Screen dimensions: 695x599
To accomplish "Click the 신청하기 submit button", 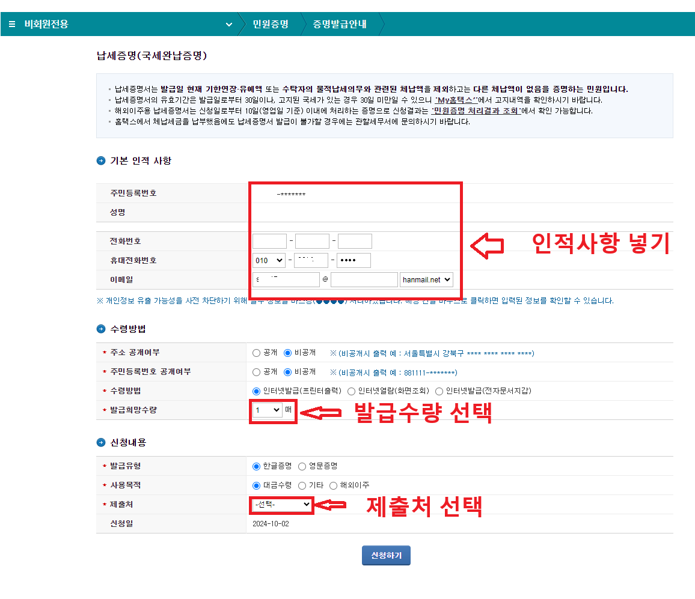I will coord(385,555).
